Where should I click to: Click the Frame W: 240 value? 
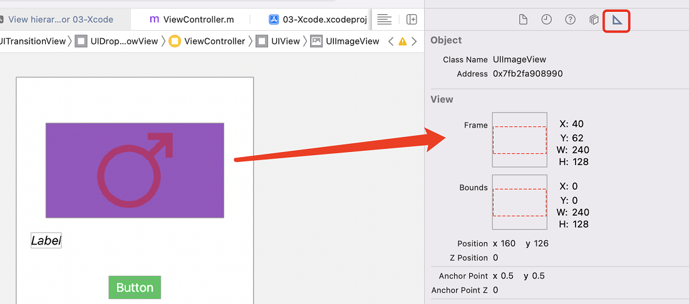(581, 151)
